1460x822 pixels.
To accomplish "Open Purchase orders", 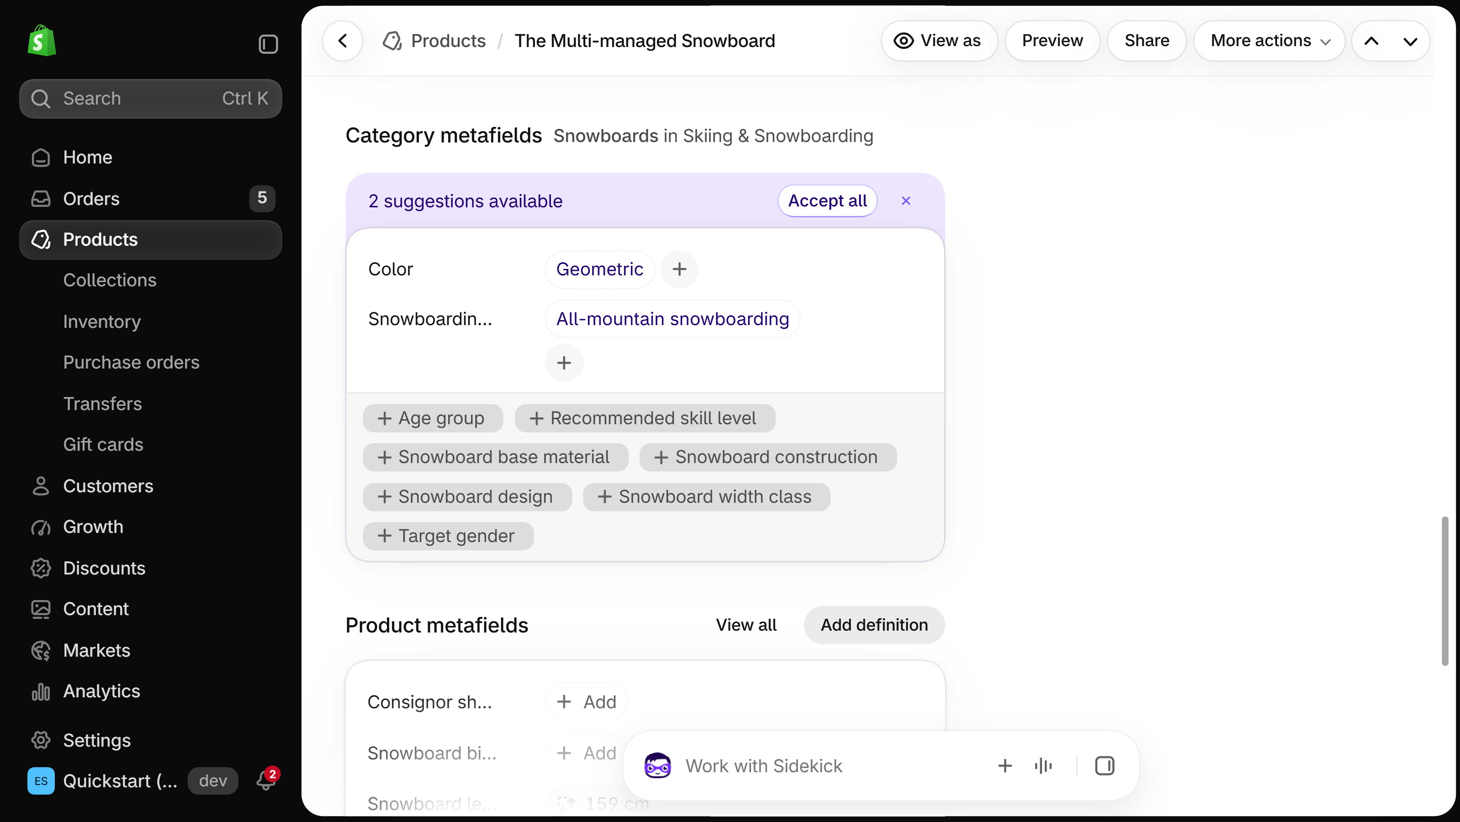I will pos(131,362).
